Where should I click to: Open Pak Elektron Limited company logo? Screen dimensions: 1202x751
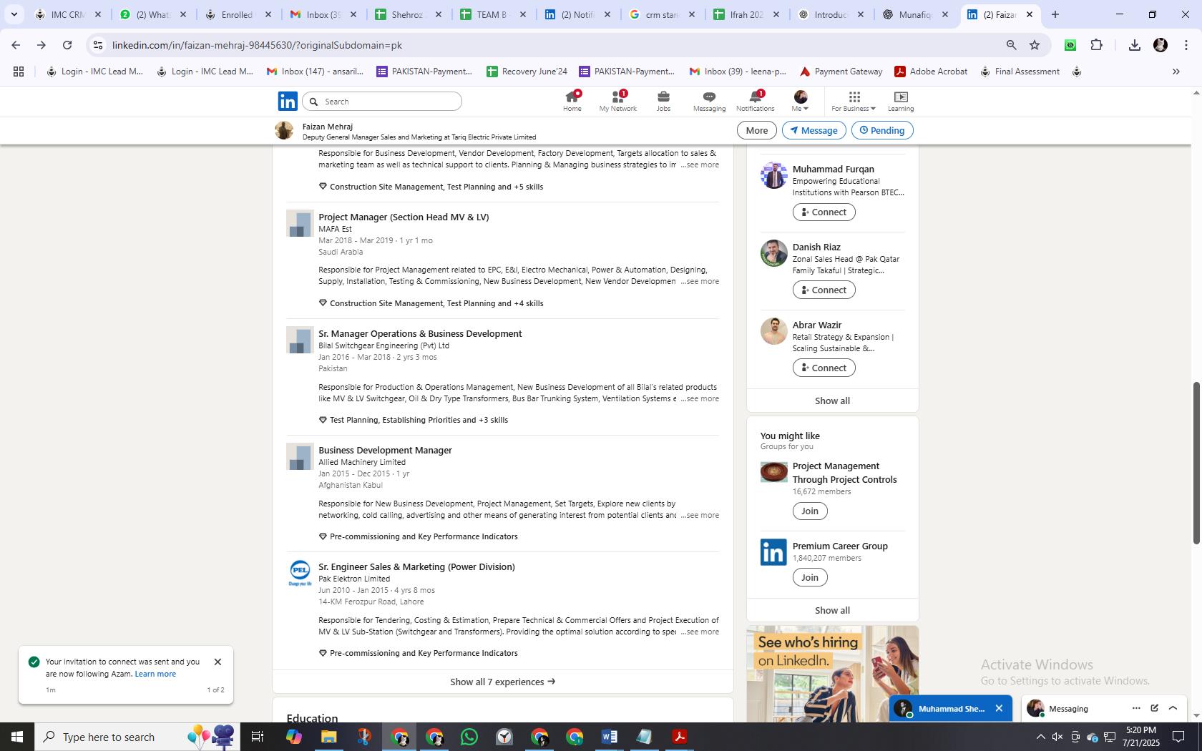[300, 574]
